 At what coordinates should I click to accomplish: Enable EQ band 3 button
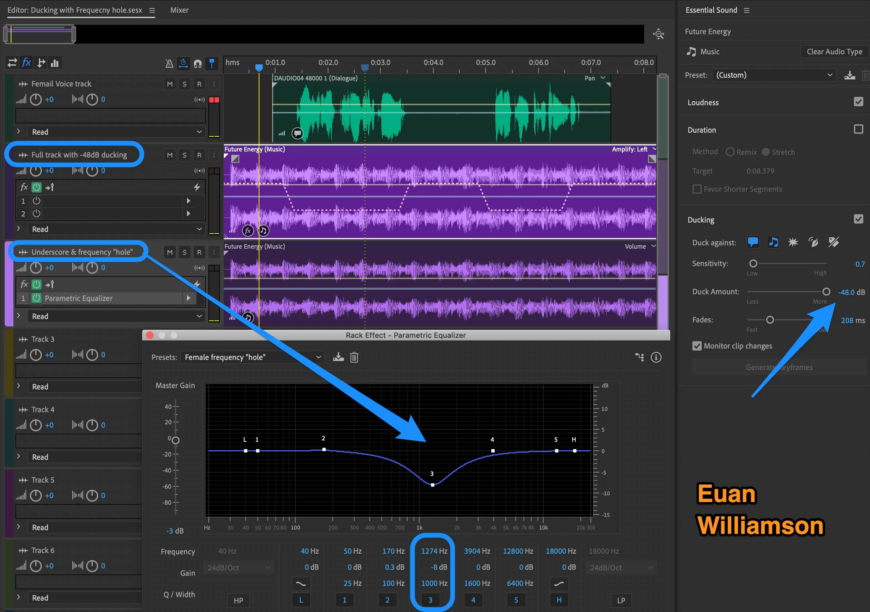click(x=430, y=600)
